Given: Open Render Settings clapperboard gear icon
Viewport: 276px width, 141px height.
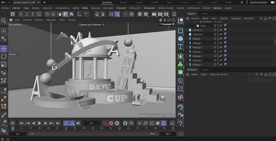Looking at the screenshot, I should pos(166,14).
